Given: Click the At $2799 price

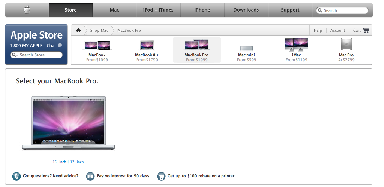Looking at the screenshot, I should (346, 60).
